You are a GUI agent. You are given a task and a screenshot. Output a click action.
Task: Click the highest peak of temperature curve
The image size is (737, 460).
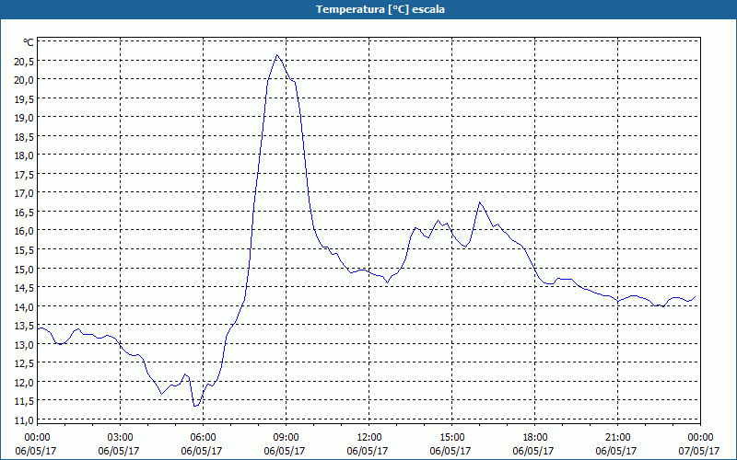pyautogui.click(x=277, y=55)
